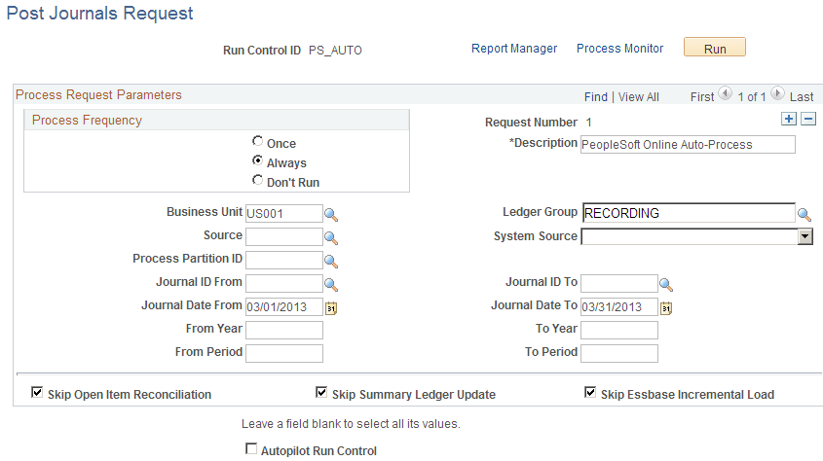Open Business Unit lookup magnifier
Image resolution: width=823 pixels, height=461 pixels.
[331, 215]
